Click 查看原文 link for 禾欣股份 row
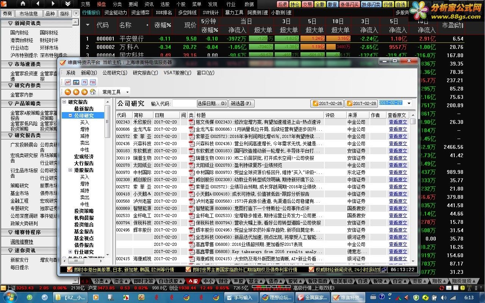Viewport: 485px width, 303px height. point(398,122)
